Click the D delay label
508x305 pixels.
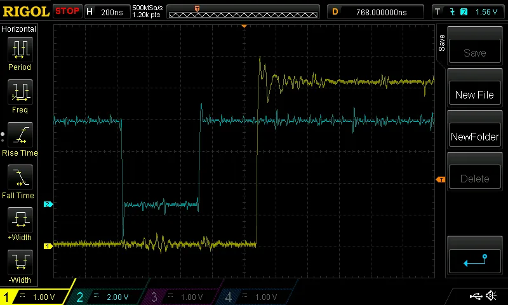[335, 12]
